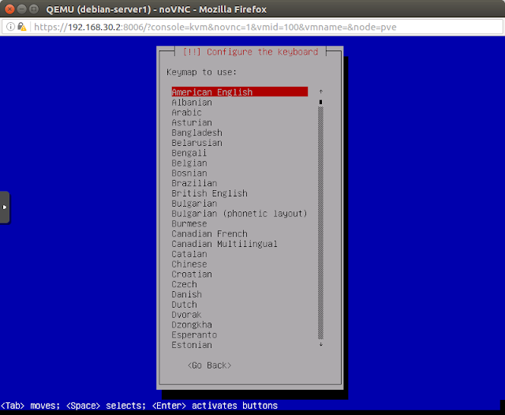Maximize the Firefox noVNC window
Screen dimensions: 505x415
[x=33, y=9]
